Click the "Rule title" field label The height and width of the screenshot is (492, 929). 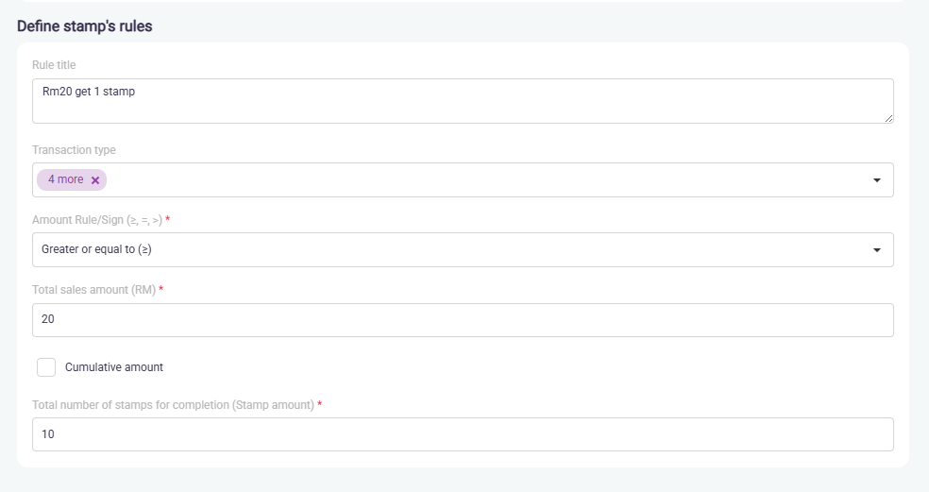[x=54, y=65]
